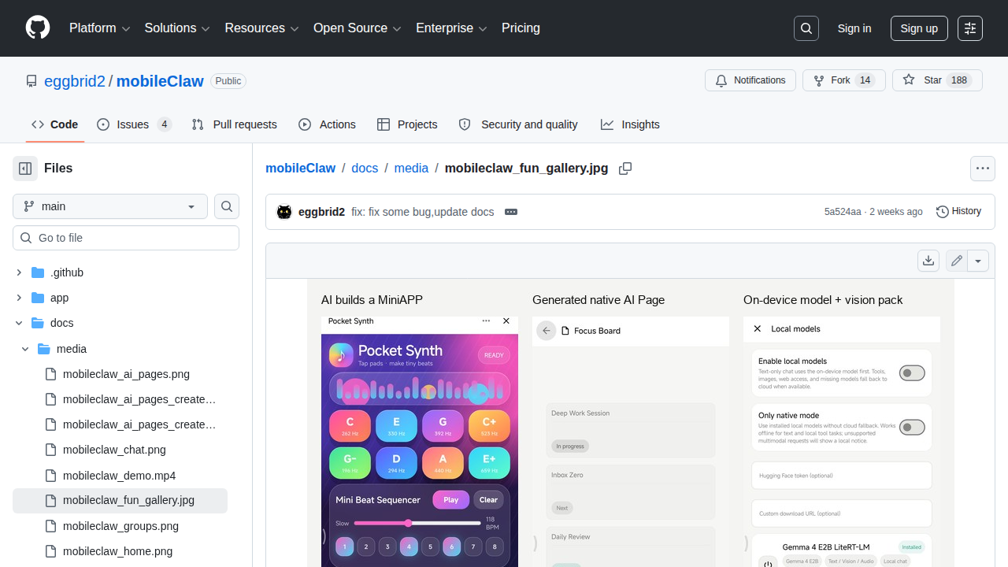Image resolution: width=1008 pixels, height=567 pixels.
Task: Switch to the Projects tab
Action: click(x=407, y=124)
